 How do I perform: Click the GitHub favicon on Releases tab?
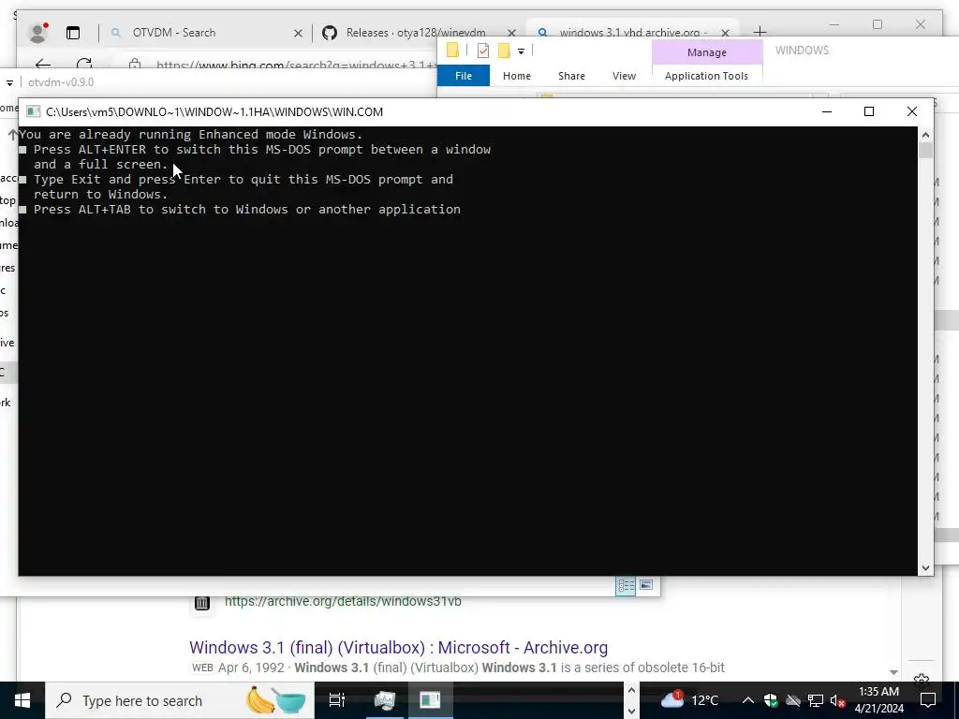click(330, 33)
